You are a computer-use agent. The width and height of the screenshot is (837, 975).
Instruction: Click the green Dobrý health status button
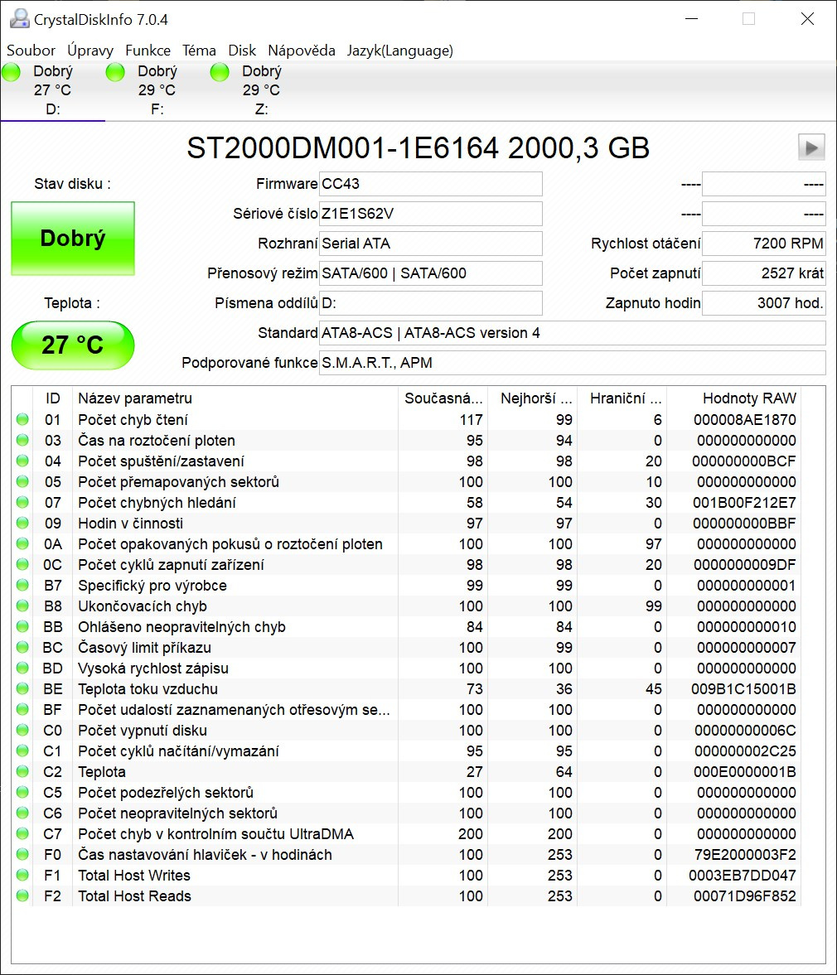[x=72, y=239]
